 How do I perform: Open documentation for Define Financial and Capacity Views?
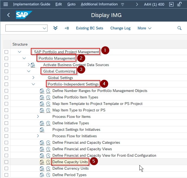click(x=42, y=149)
